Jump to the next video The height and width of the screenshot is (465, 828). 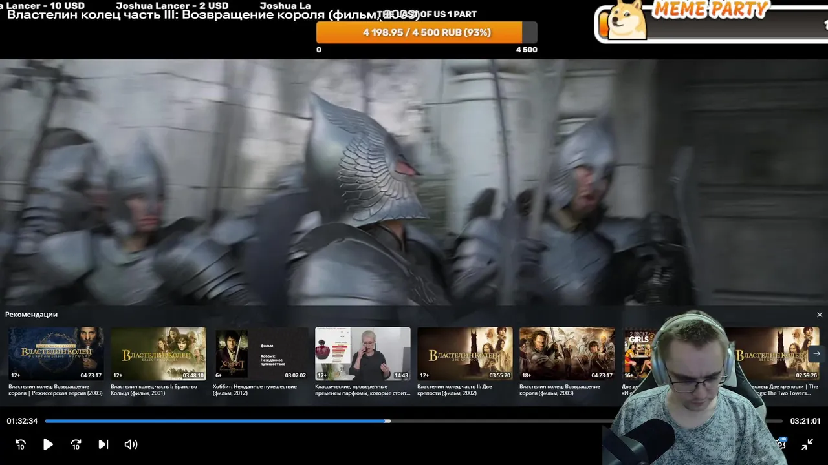103,444
